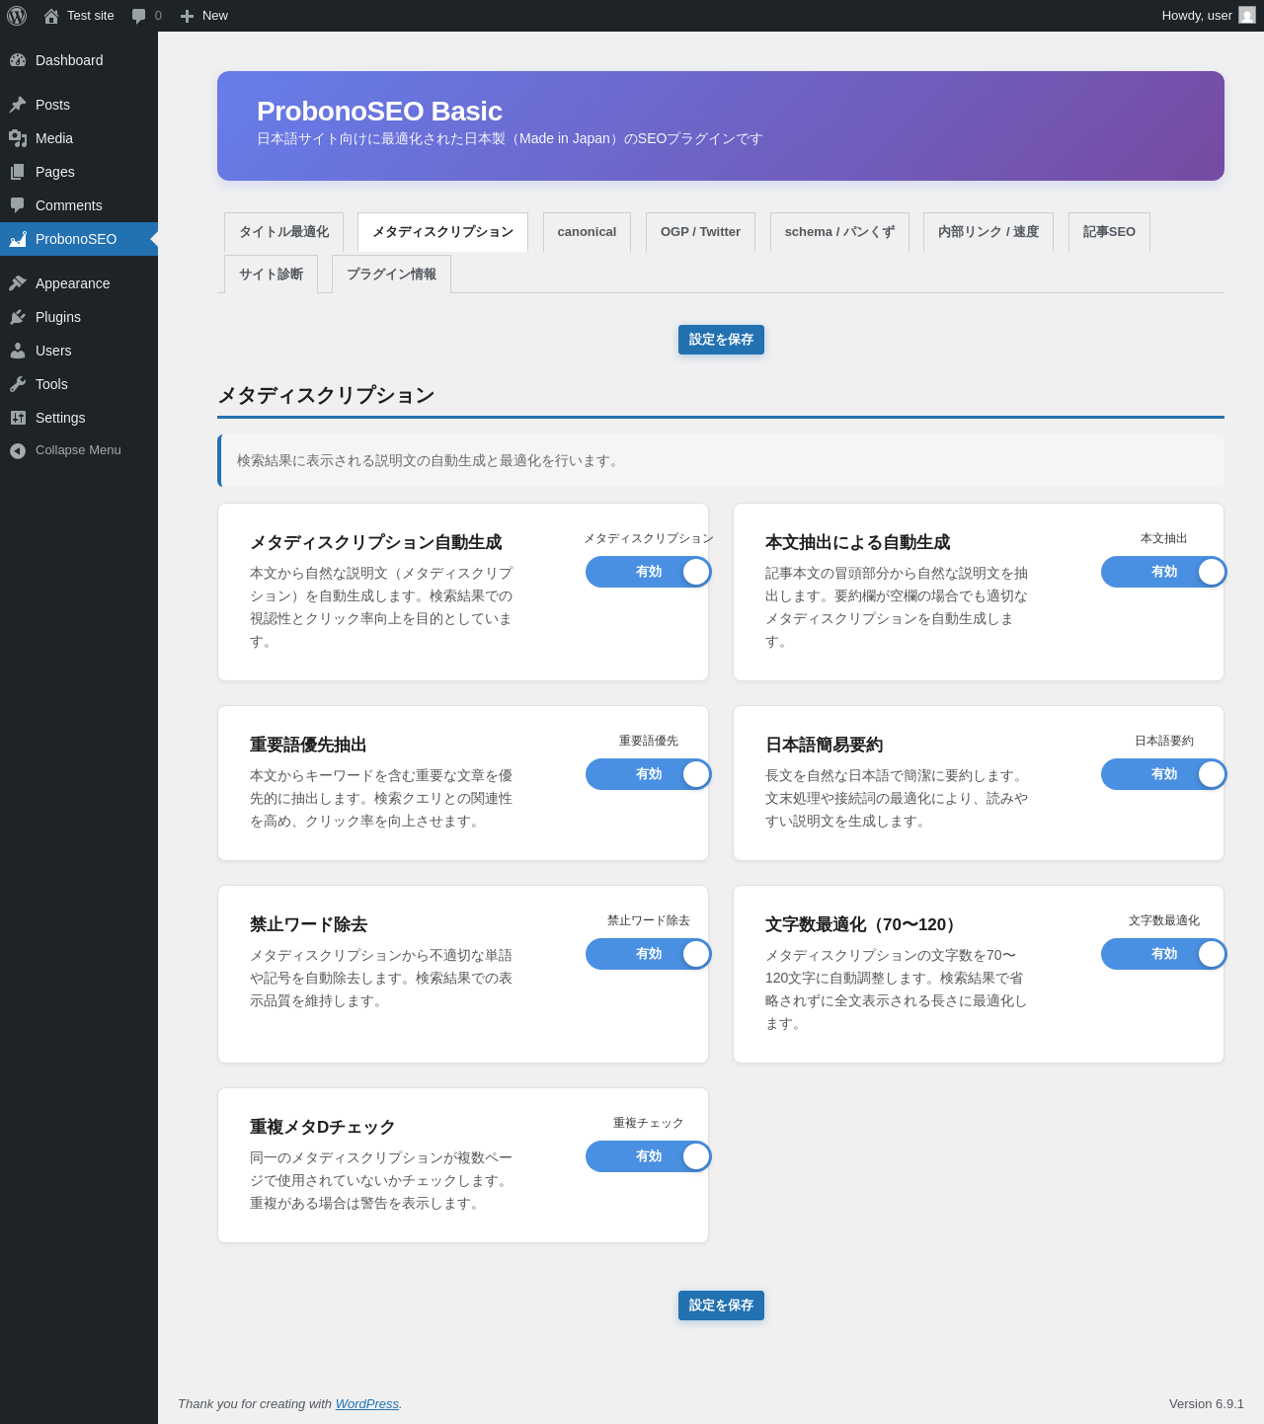
Task: Click the 文字数最適化（70〜120） card heading
Action: click(x=864, y=924)
